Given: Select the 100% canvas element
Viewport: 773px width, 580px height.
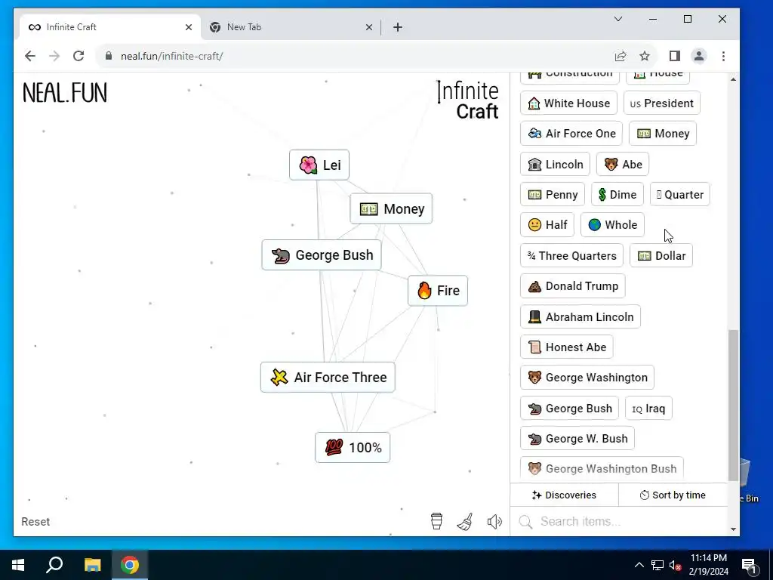Looking at the screenshot, I should coord(353,447).
